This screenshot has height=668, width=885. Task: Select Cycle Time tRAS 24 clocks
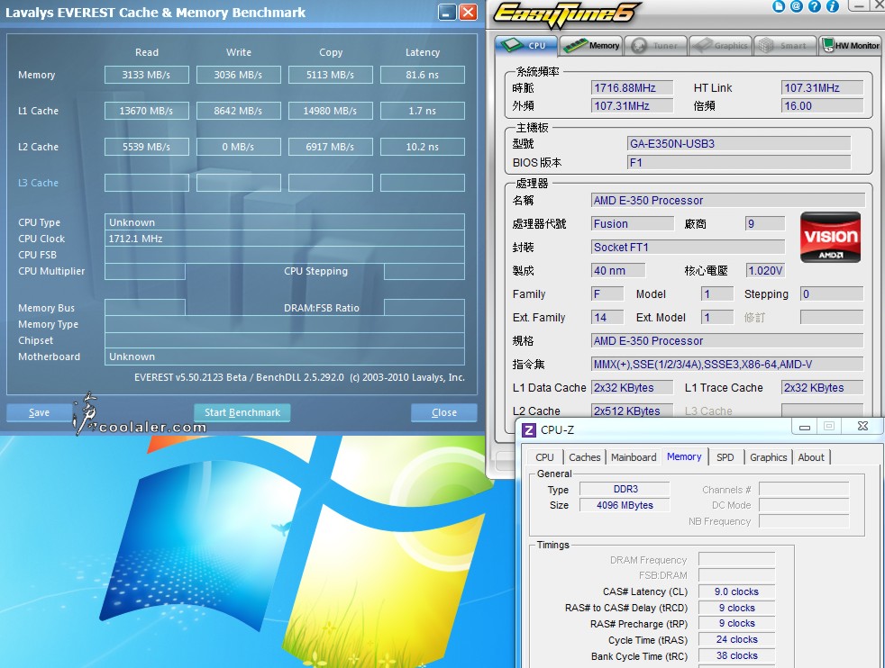pos(736,640)
